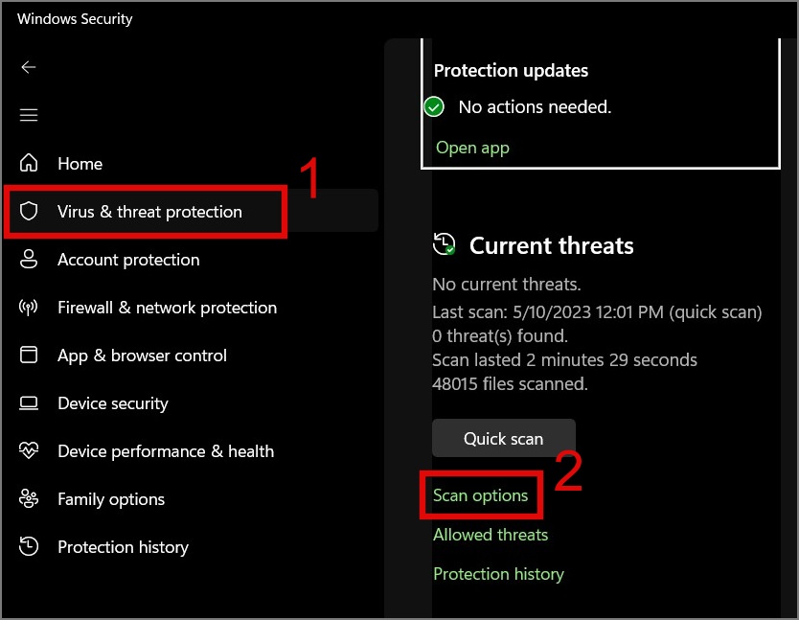799x620 pixels.
Task: Click the Account protection person icon
Action: coord(29,259)
